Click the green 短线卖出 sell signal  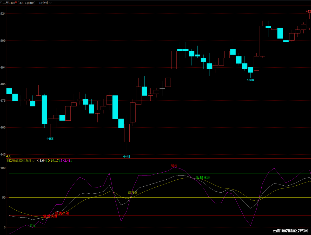203,178
